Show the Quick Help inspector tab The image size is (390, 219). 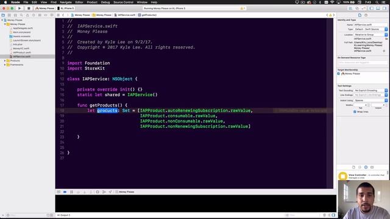point(366,15)
